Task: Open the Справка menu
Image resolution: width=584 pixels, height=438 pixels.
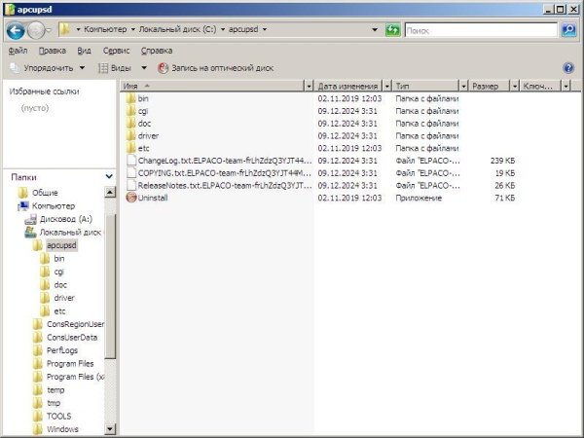Action: point(157,51)
